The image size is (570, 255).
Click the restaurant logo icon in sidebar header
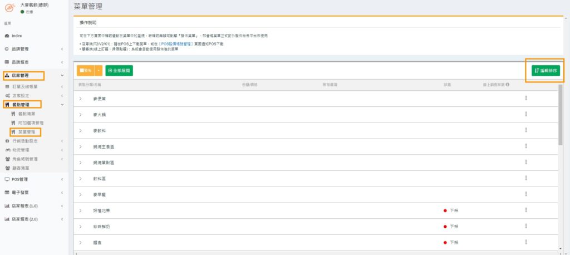point(9,7)
